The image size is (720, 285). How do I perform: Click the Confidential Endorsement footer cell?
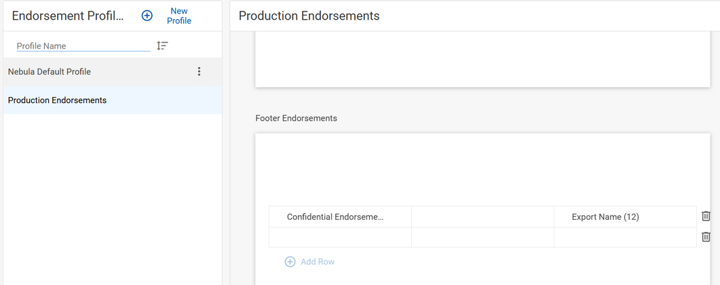(340, 217)
